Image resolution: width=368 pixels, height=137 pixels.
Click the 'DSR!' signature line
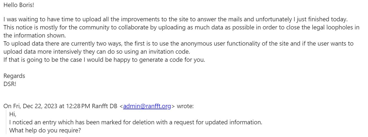(10, 84)
